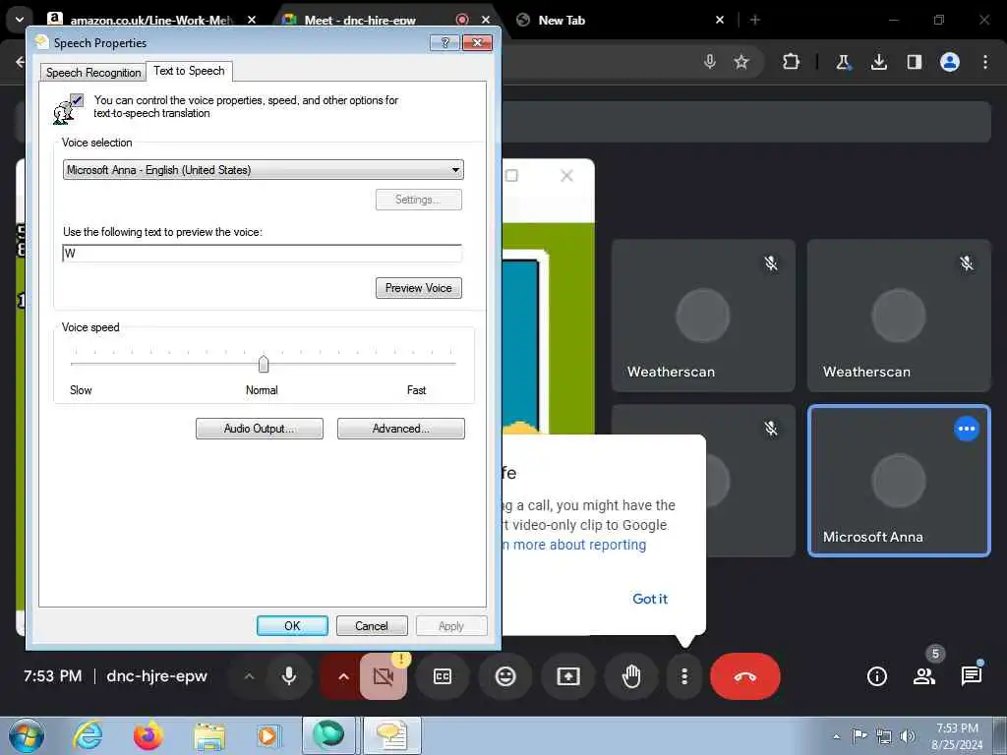This screenshot has width=1007, height=755.
Task: Turn on the blocked camera button
Action: point(383,676)
